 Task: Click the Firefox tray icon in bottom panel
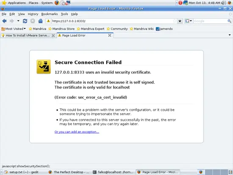tap(201, 172)
